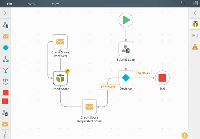
Task: Open the View tab
Action: (55, 4)
